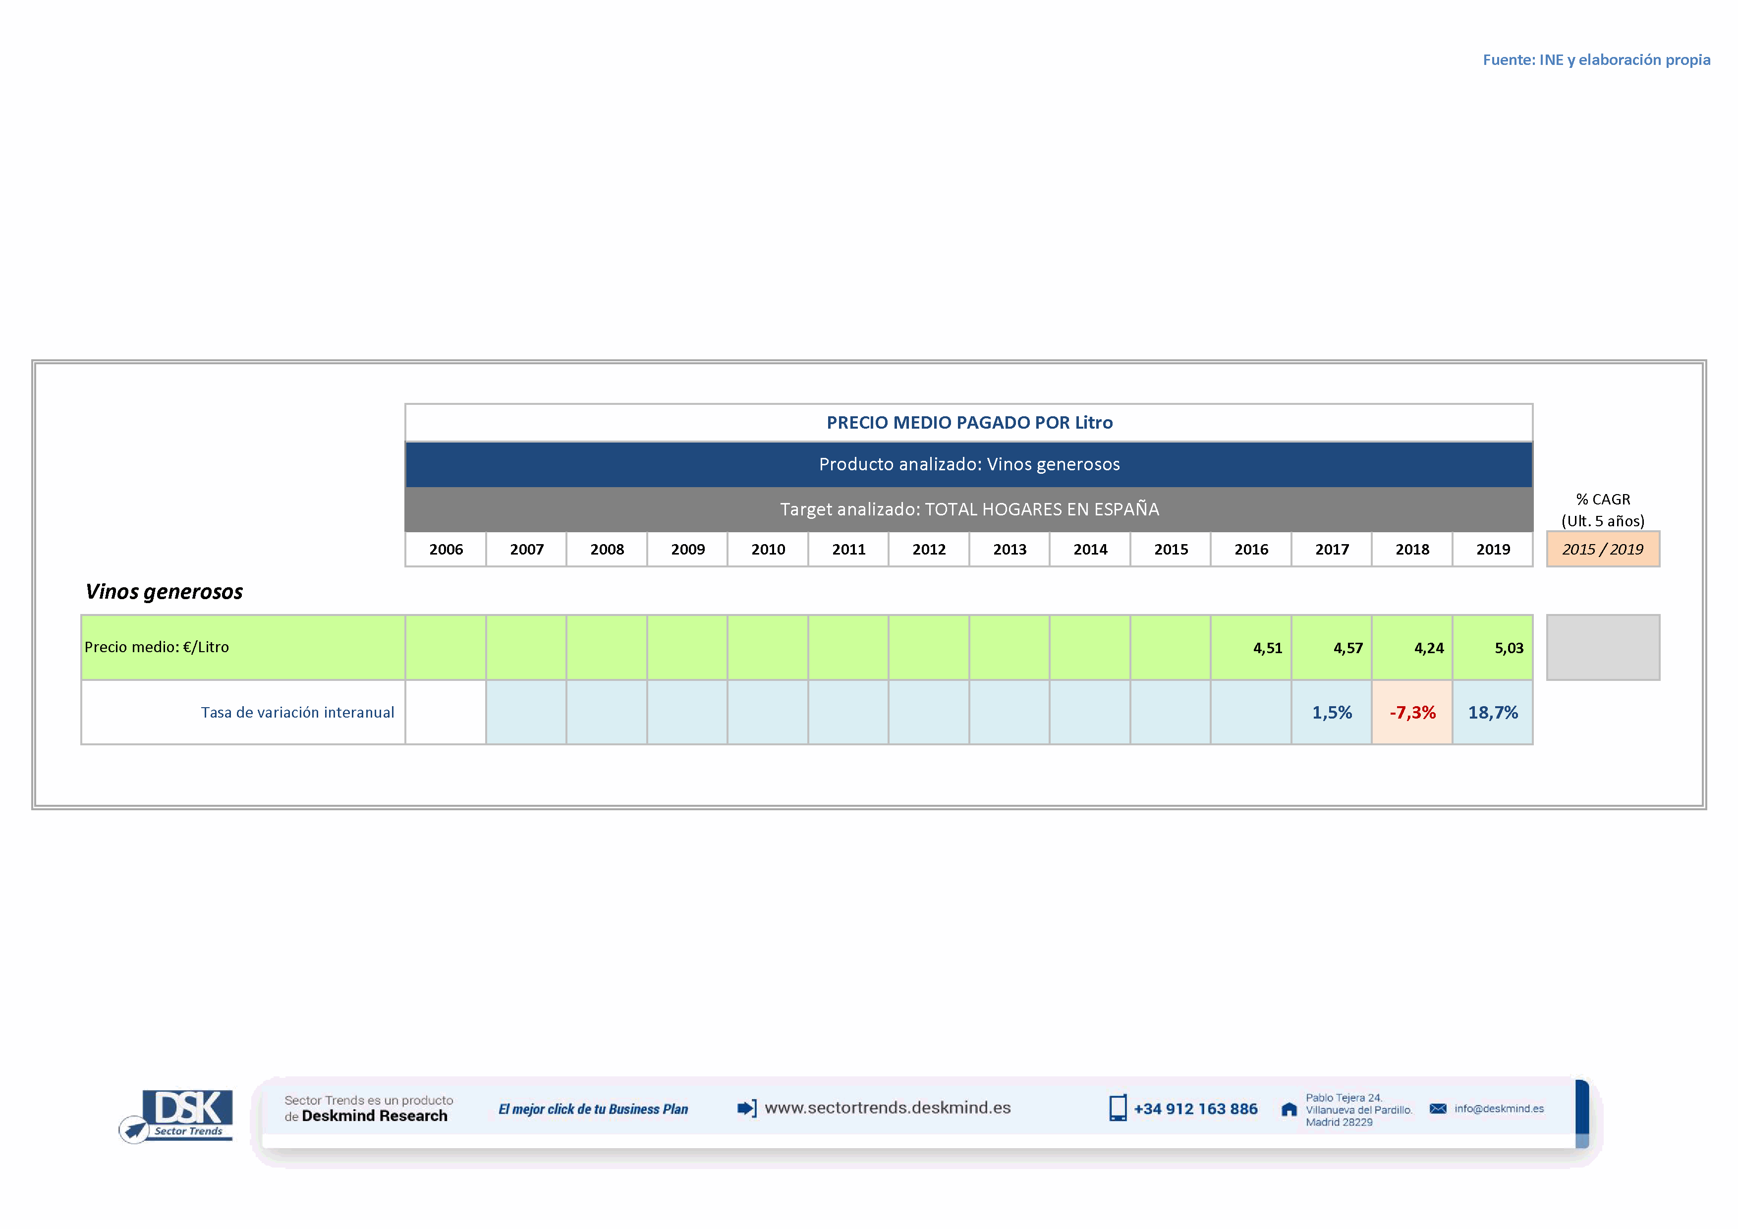Viewport: 1738px width, 1229px height.
Task: Click the envelope email icon in footer
Action: pyautogui.click(x=1438, y=1109)
